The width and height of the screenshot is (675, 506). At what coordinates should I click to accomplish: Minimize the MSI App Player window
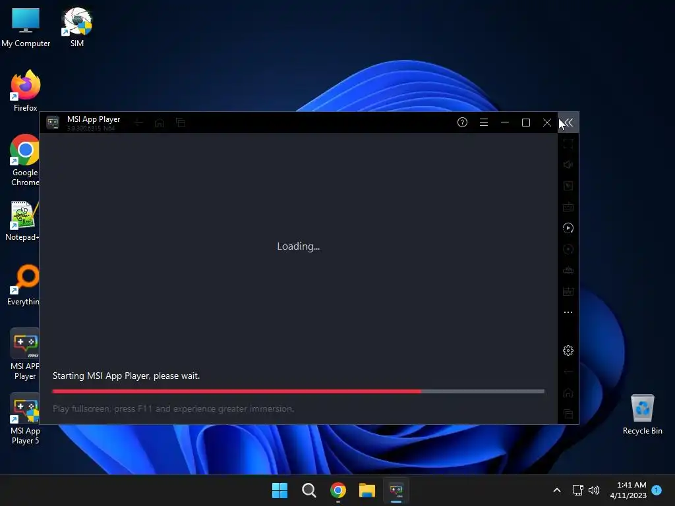tap(505, 123)
